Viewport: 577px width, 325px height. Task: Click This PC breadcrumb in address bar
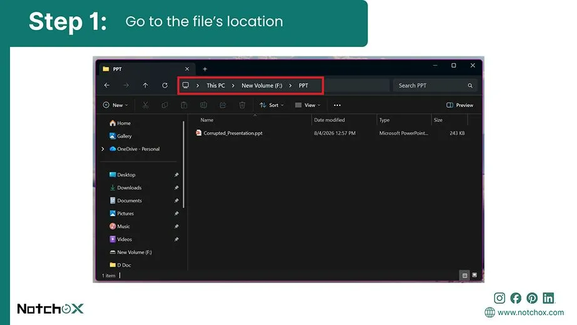216,85
